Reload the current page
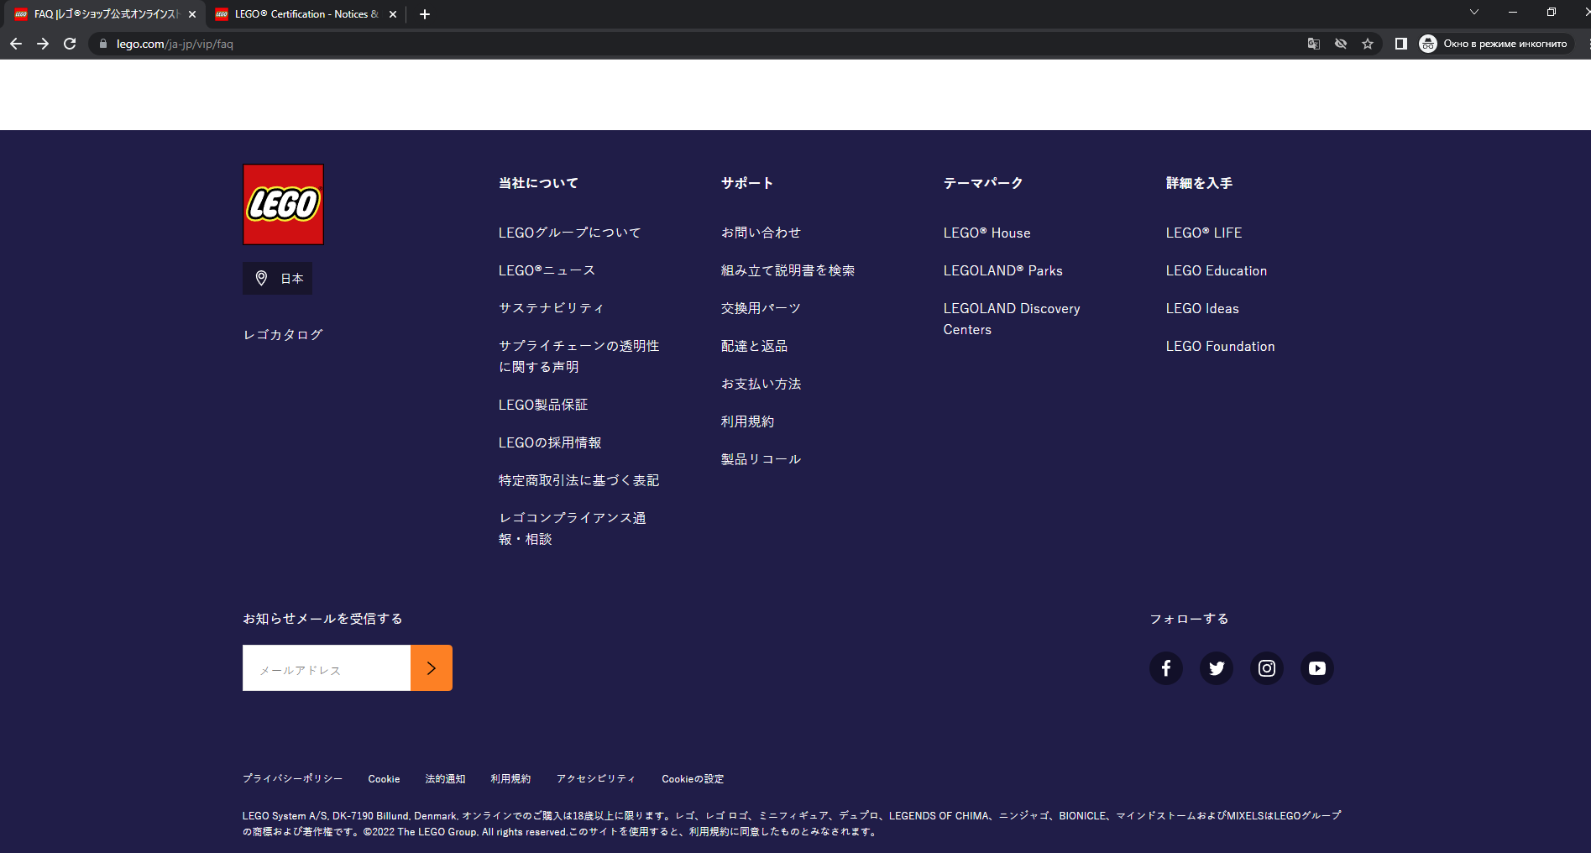Viewport: 1591px width, 853px height. 70,44
